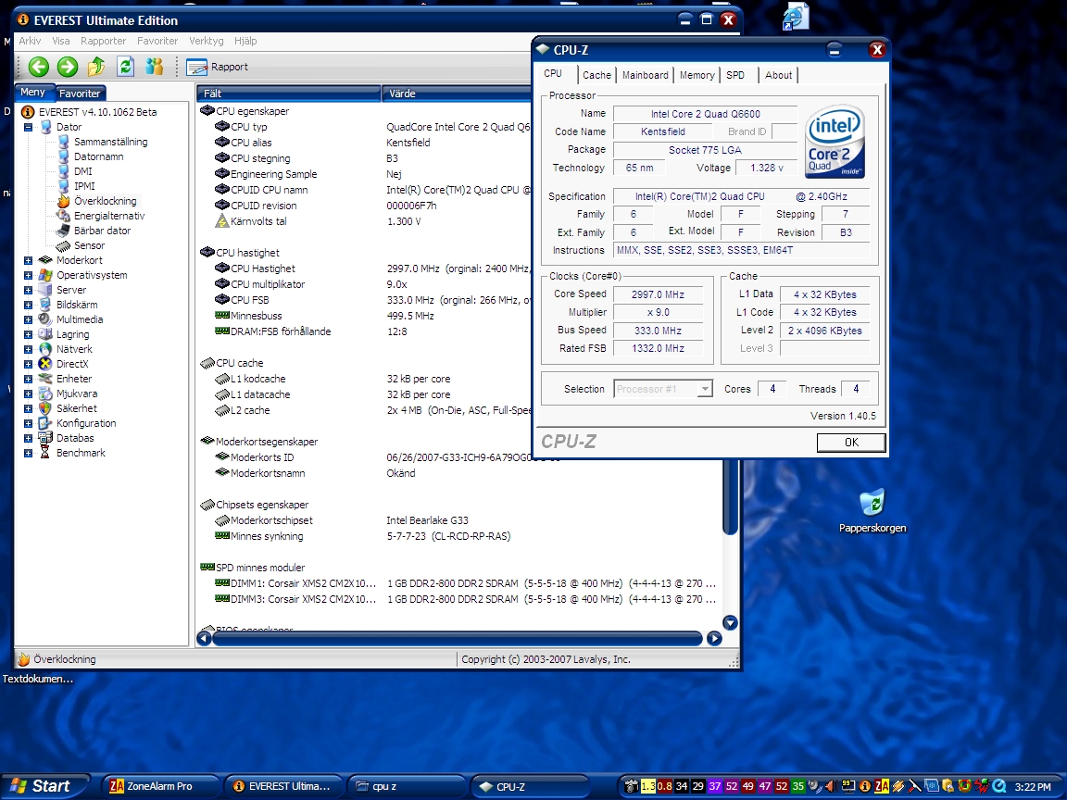This screenshot has height=800, width=1067.
Task: Click OK button in CPU-Z
Action: [851, 443]
